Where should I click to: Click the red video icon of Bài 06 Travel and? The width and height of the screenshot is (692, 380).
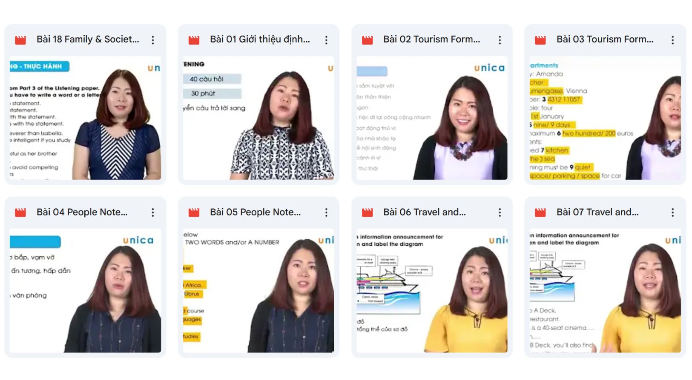click(367, 213)
